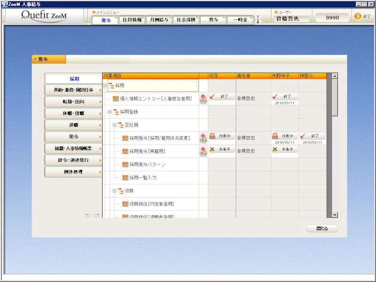Click the 採用発令パターン form icon
The width and height of the screenshot is (376, 282).
(125, 165)
